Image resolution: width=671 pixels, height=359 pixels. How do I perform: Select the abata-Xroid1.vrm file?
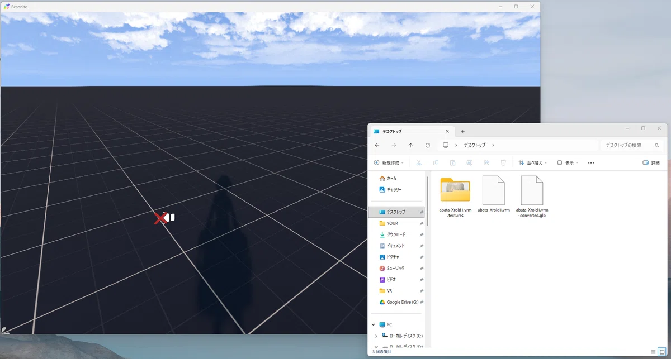coord(493,194)
